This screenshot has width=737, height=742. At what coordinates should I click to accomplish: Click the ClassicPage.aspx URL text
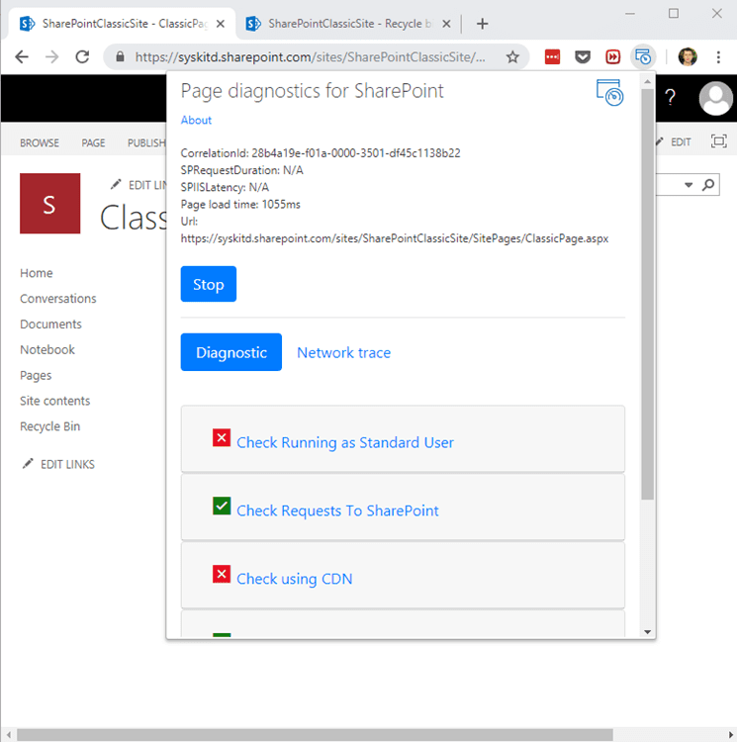click(x=395, y=238)
